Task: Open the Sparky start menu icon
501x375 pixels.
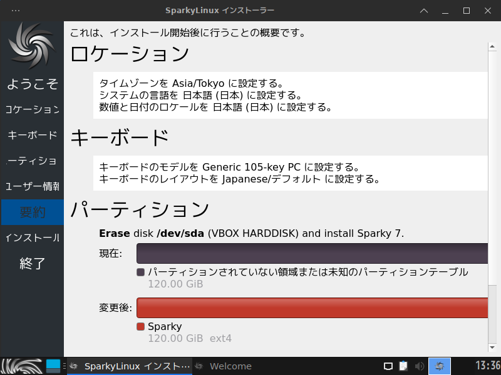Action: [x=22, y=366]
